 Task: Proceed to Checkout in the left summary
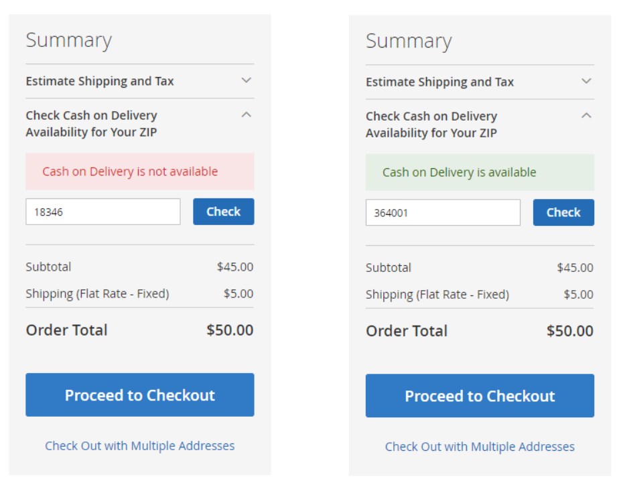click(140, 395)
